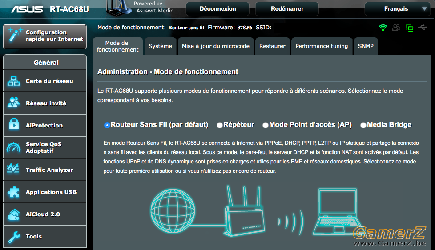The width and height of the screenshot is (435, 250).
Task: Open Service QoS Adaptatif menu item
Action: (x=44, y=147)
